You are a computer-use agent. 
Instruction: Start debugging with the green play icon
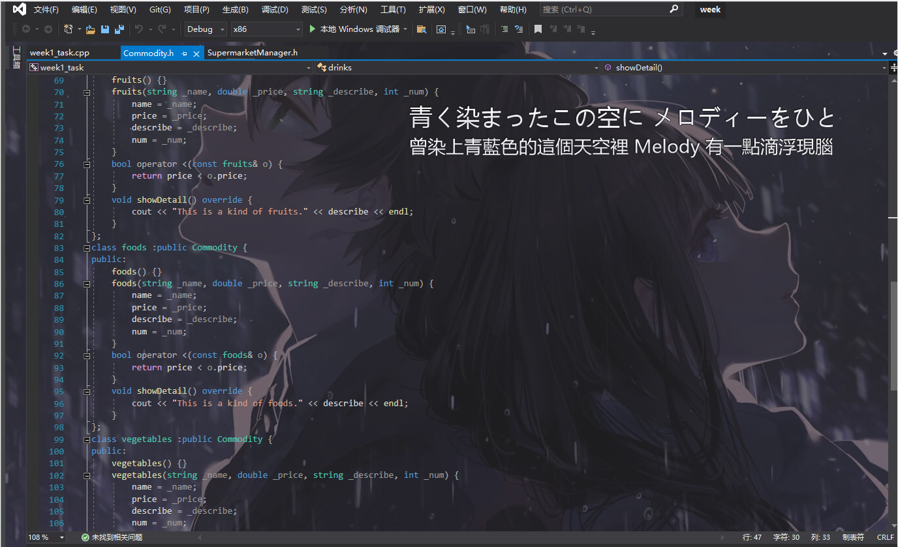313,29
